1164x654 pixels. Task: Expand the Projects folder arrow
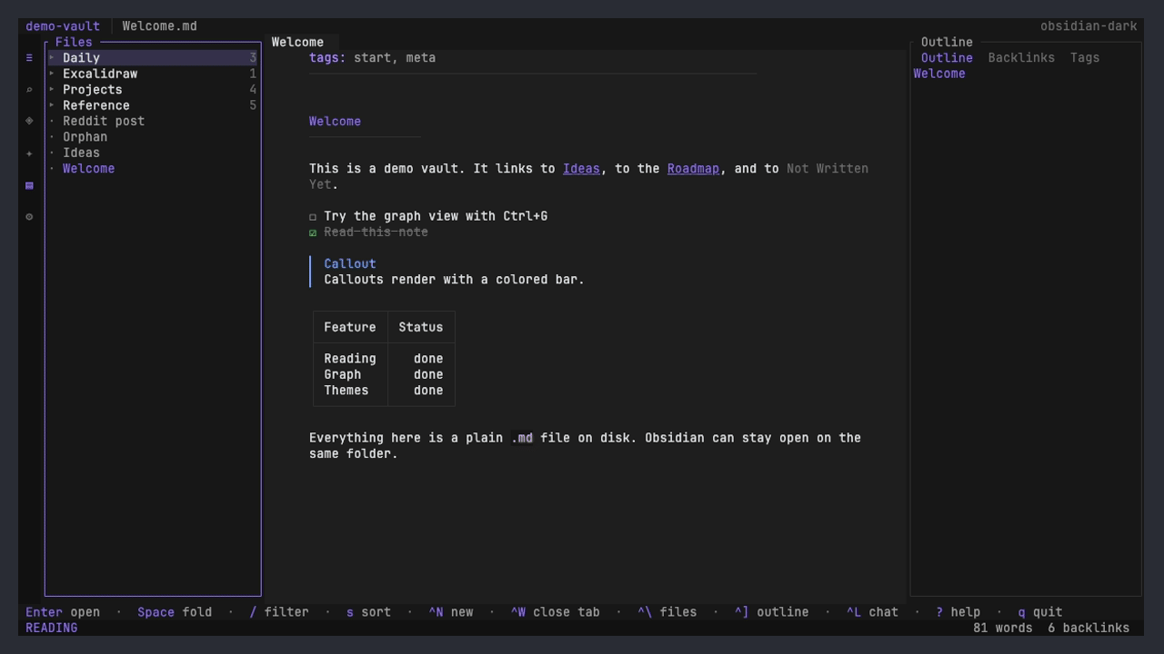pyautogui.click(x=52, y=89)
